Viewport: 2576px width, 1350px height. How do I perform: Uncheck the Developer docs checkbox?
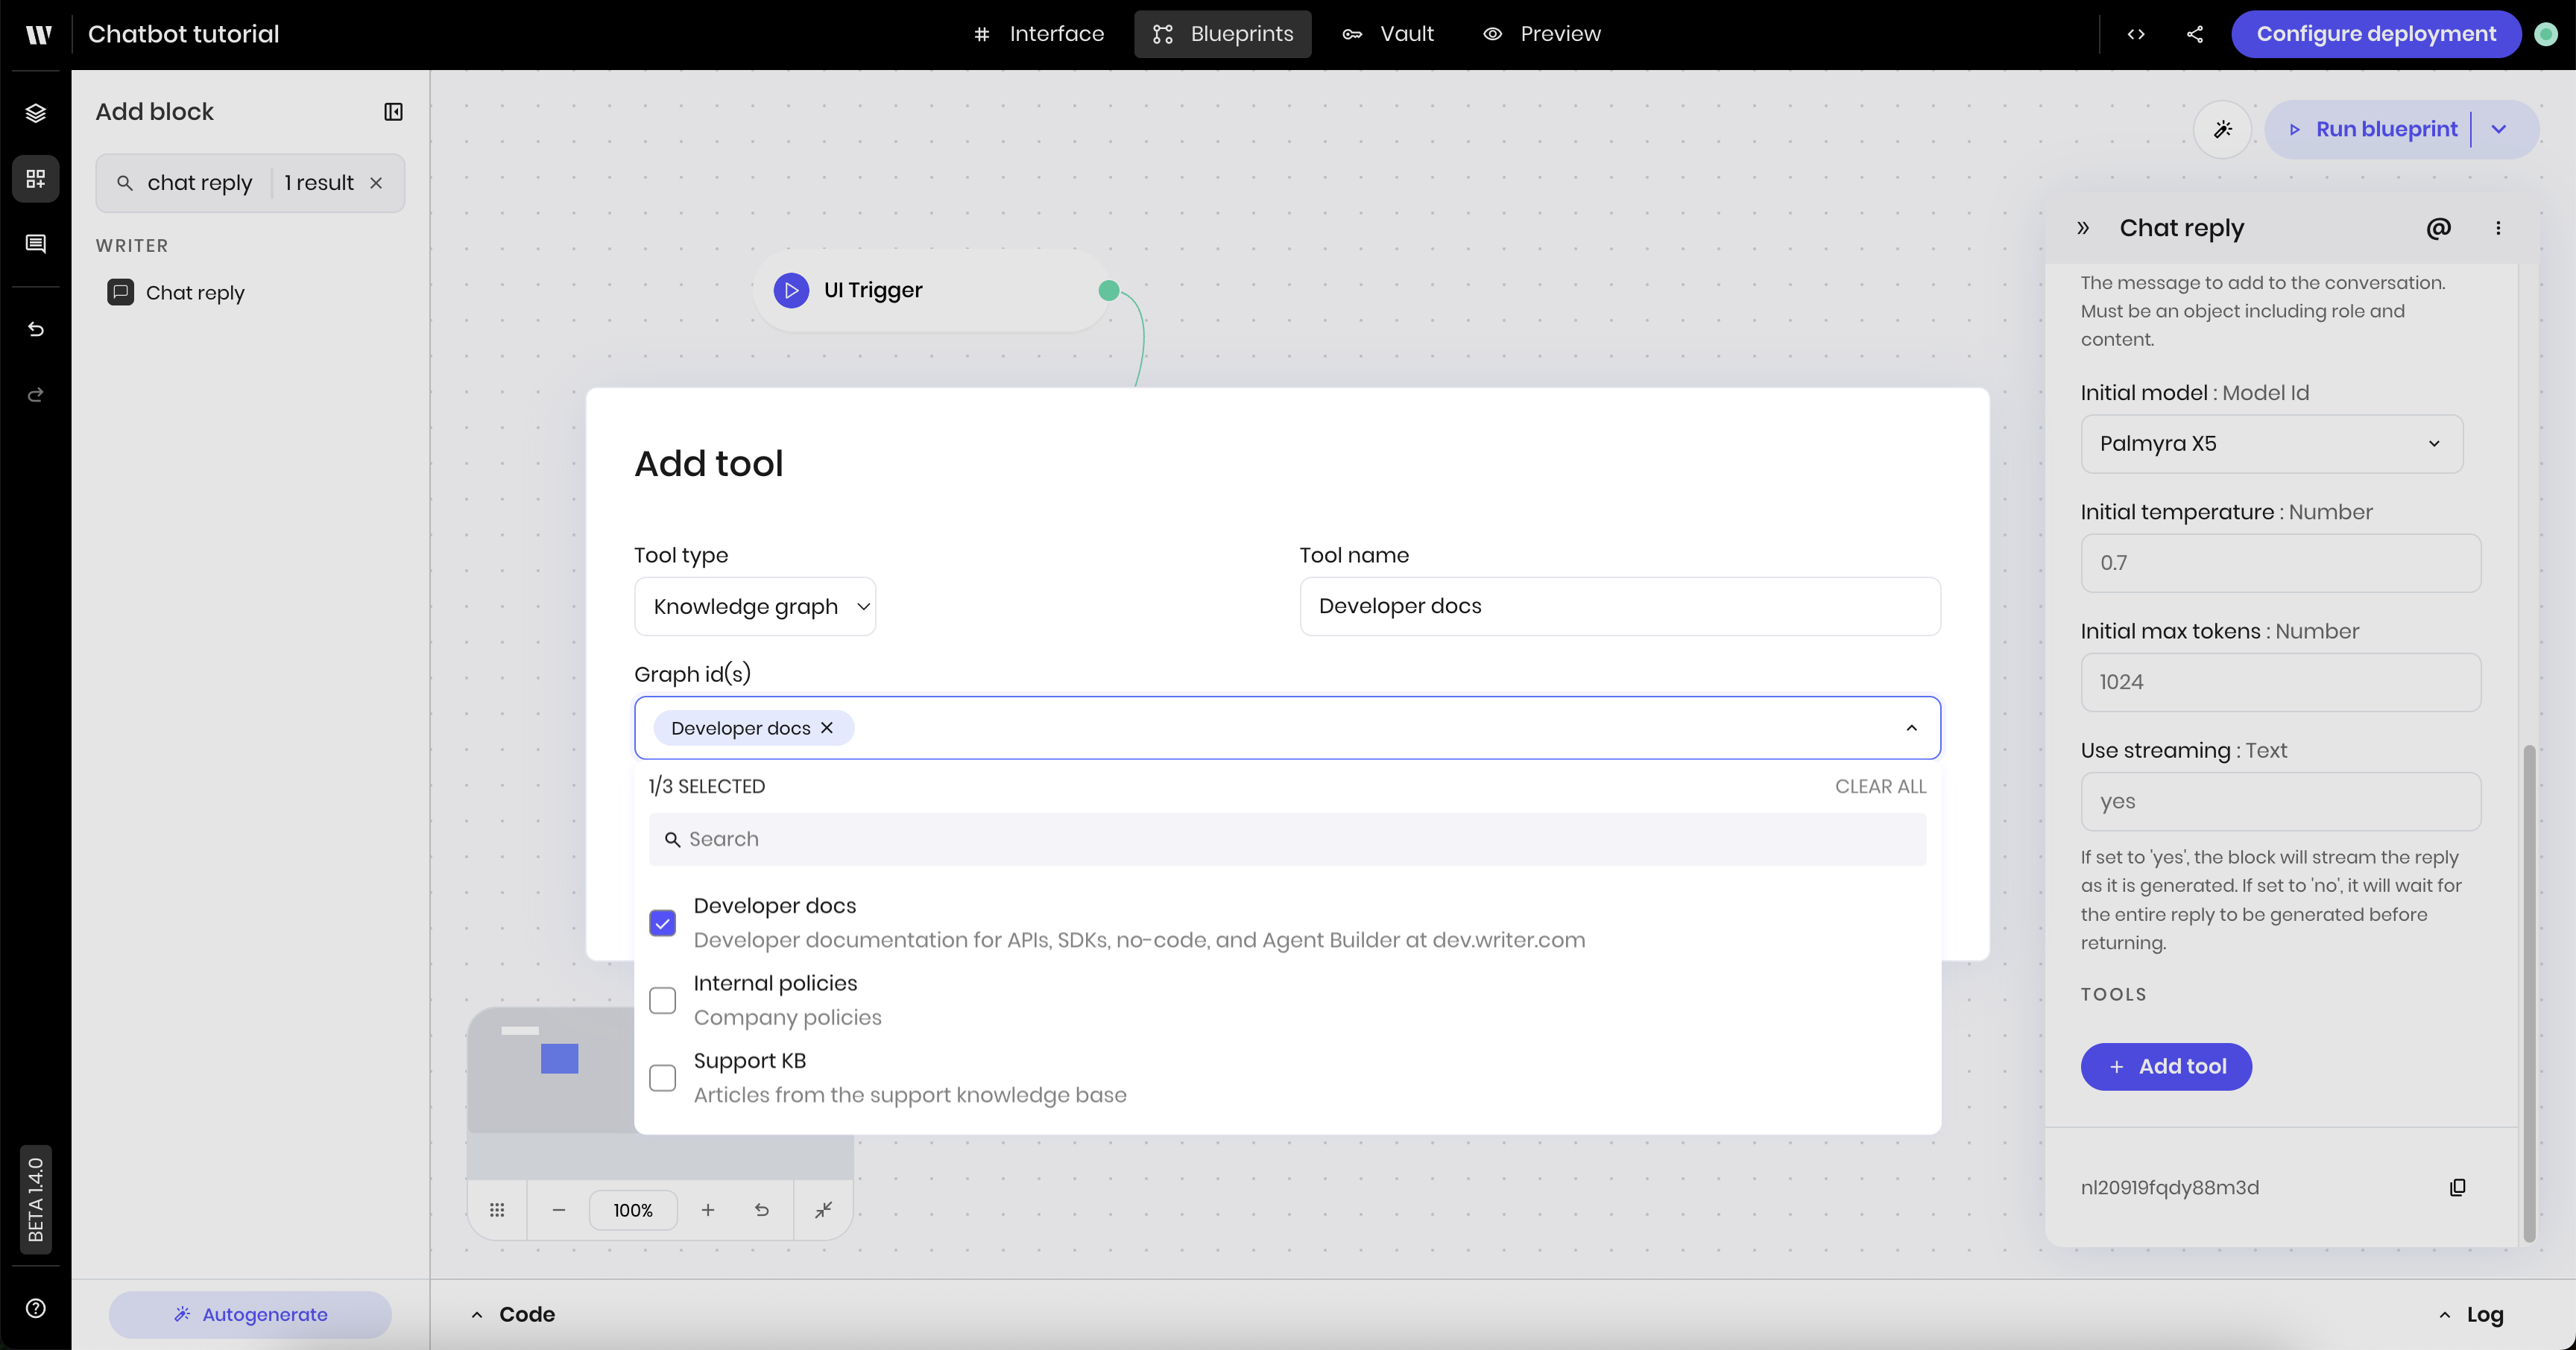pyautogui.click(x=662, y=922)
